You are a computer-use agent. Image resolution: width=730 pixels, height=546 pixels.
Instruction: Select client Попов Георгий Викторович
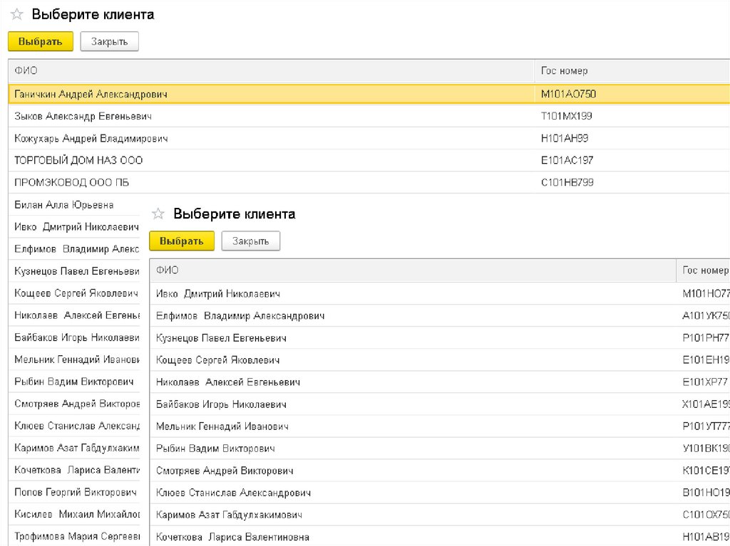click(x=75, y=492)
